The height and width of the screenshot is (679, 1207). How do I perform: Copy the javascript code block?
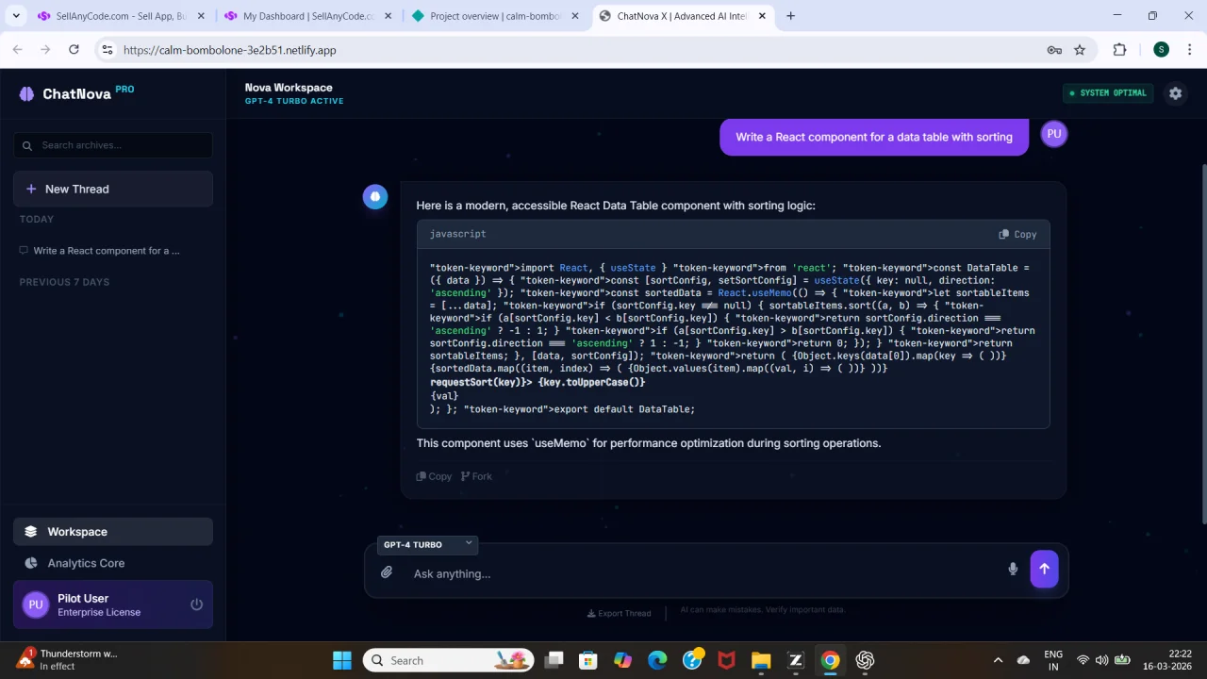coord(1018,234)
